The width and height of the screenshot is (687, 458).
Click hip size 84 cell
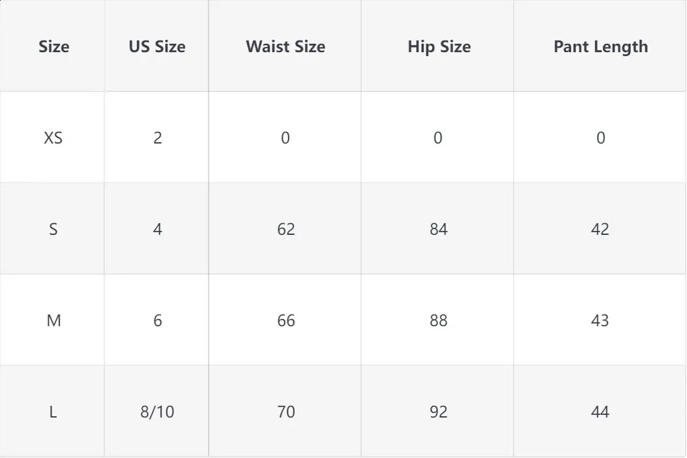click(438, 229)
